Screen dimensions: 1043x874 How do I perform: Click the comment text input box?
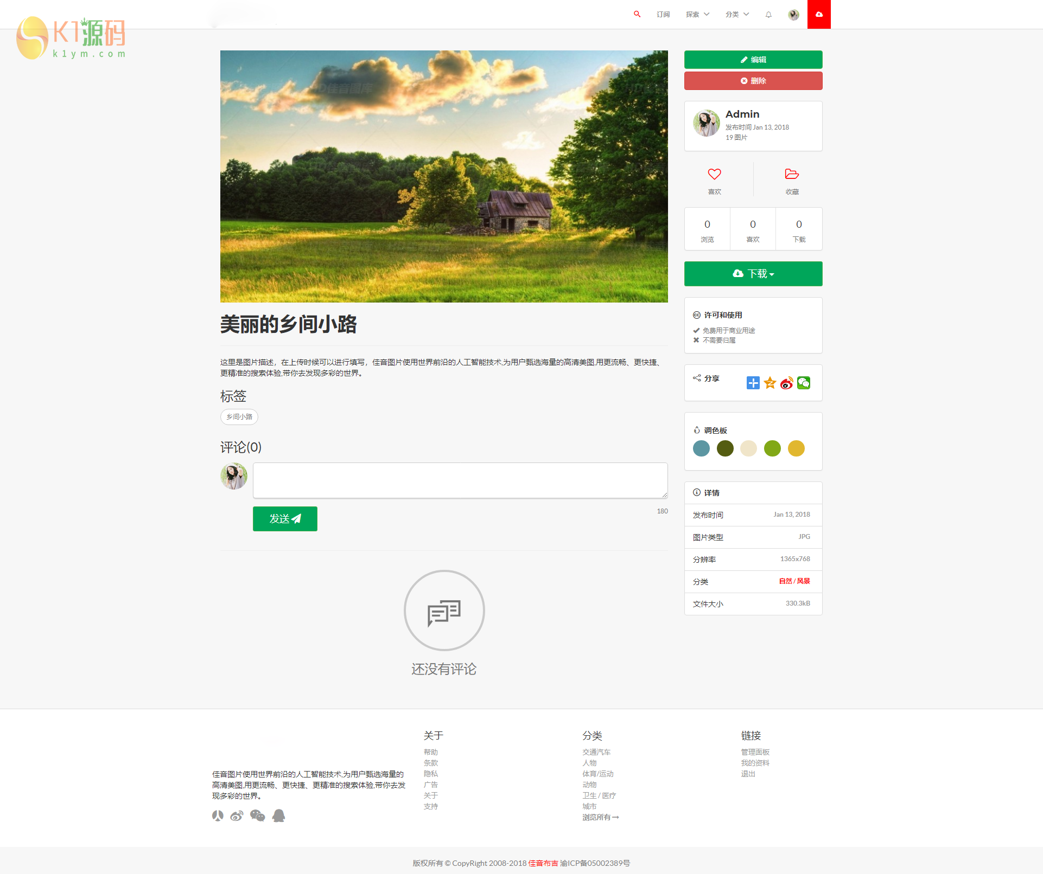[x=460, y=480]
